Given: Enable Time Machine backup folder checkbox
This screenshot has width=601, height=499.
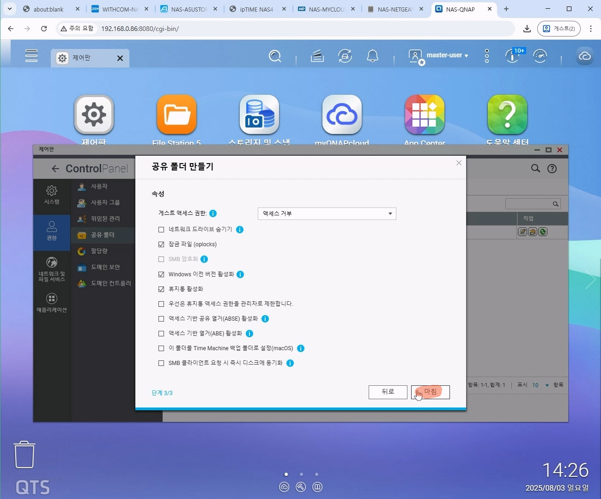Looking at the screenshot, I should 161,348.
